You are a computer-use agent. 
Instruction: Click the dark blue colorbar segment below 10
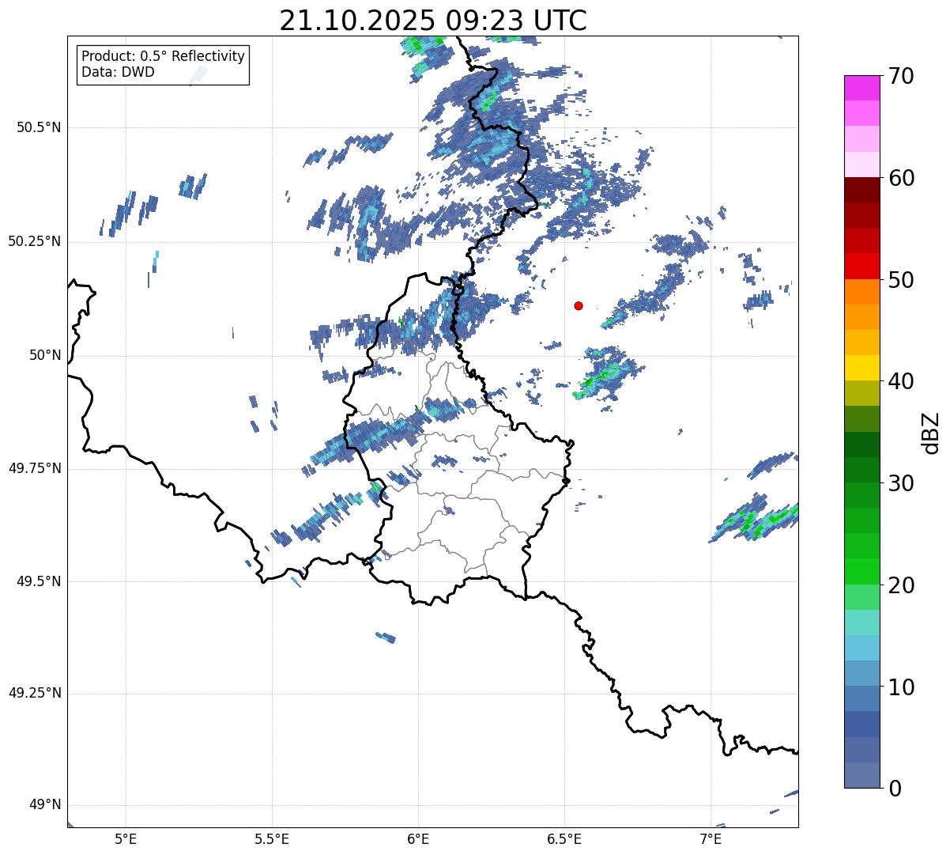pyautogui.click(x=862, y=724)
